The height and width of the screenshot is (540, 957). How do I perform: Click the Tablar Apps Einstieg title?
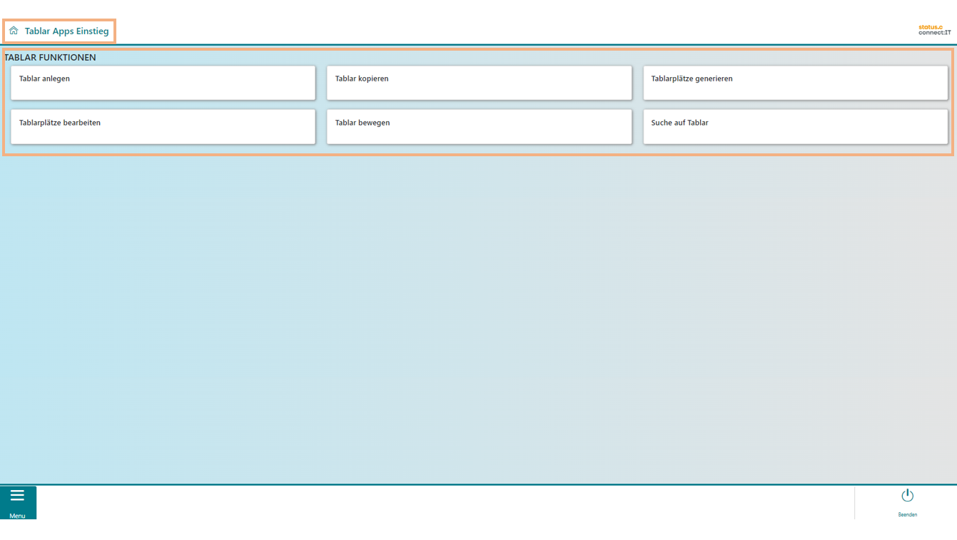(66, 31)
